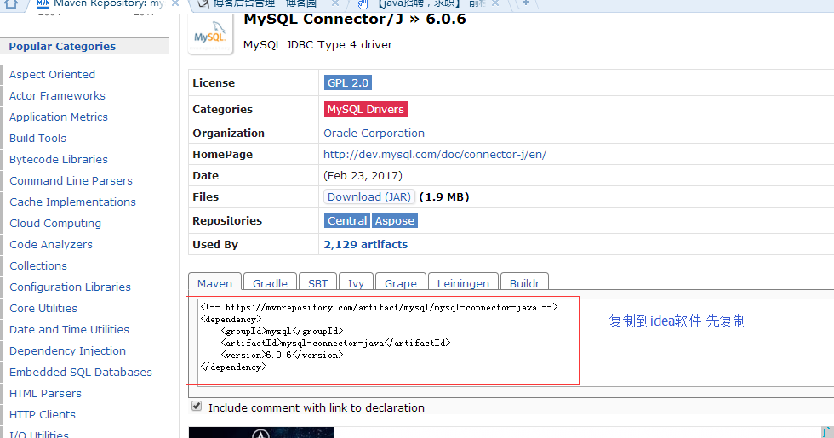Open the Cloud Computing category
The width and height of the screenshot is (834, 438).
(x=55, y=223)
